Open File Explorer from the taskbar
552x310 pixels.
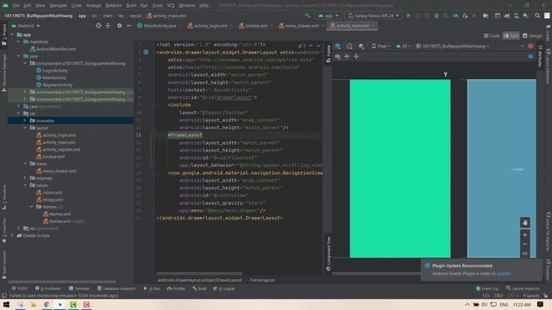[33, 304]
